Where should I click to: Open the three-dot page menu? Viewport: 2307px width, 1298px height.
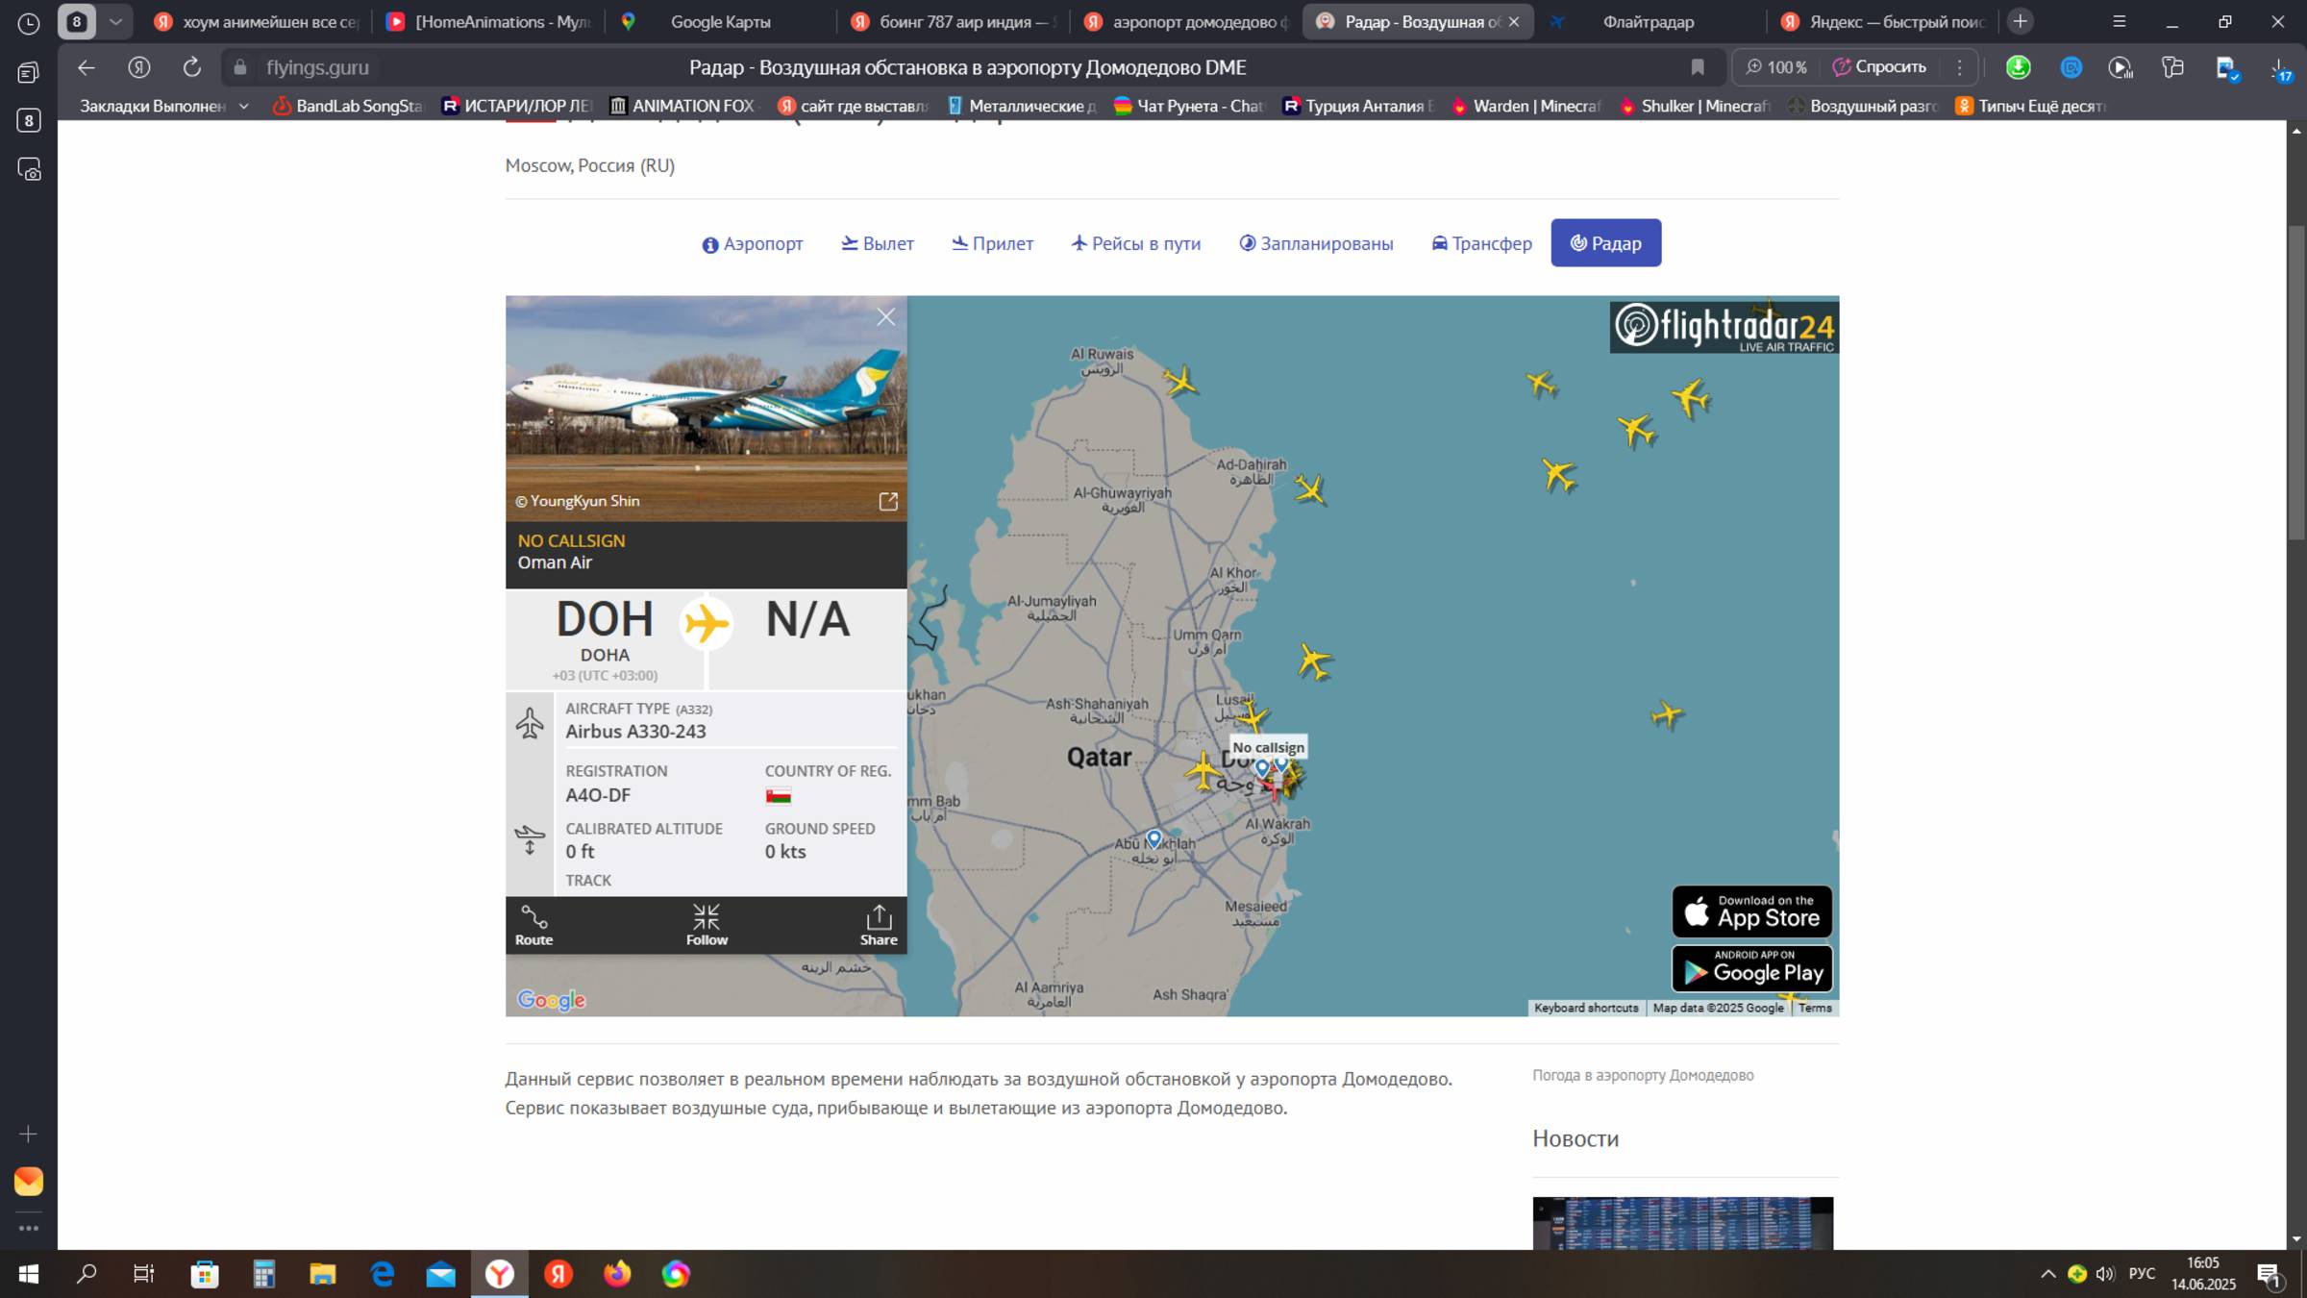[x=1959, y=67]
